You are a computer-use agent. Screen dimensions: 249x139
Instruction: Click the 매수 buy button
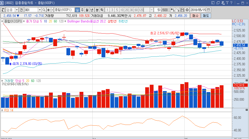point(195,16)
